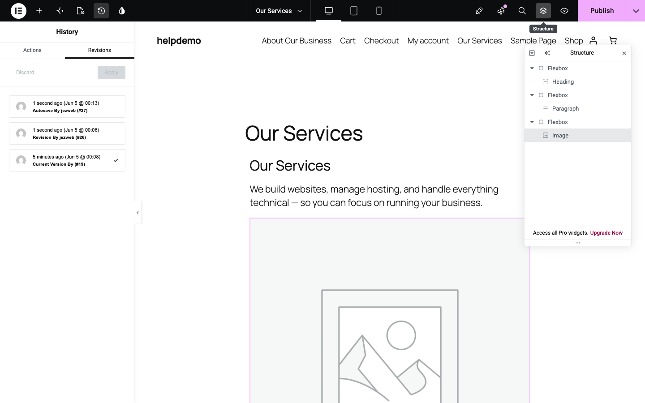Click the checkmark on Current Version

coord(116,160)
